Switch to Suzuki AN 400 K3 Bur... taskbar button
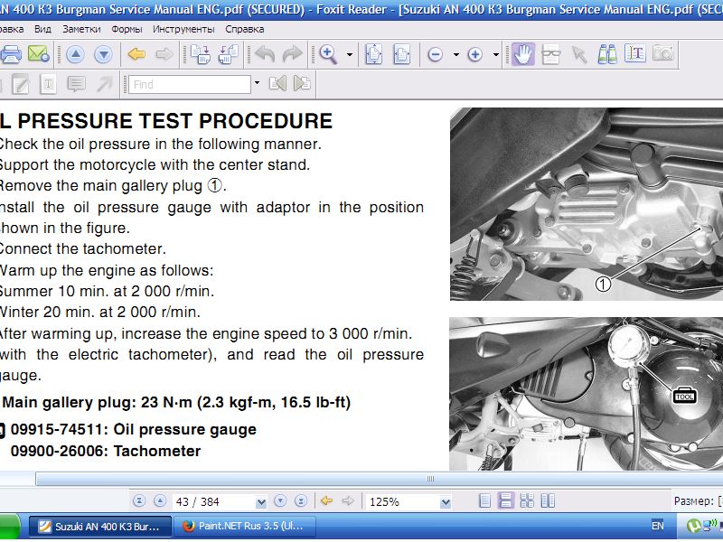 [100, 527]
